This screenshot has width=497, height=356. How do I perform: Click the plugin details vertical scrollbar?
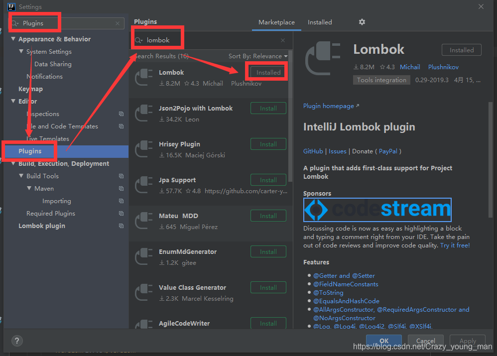coord(491,159)
